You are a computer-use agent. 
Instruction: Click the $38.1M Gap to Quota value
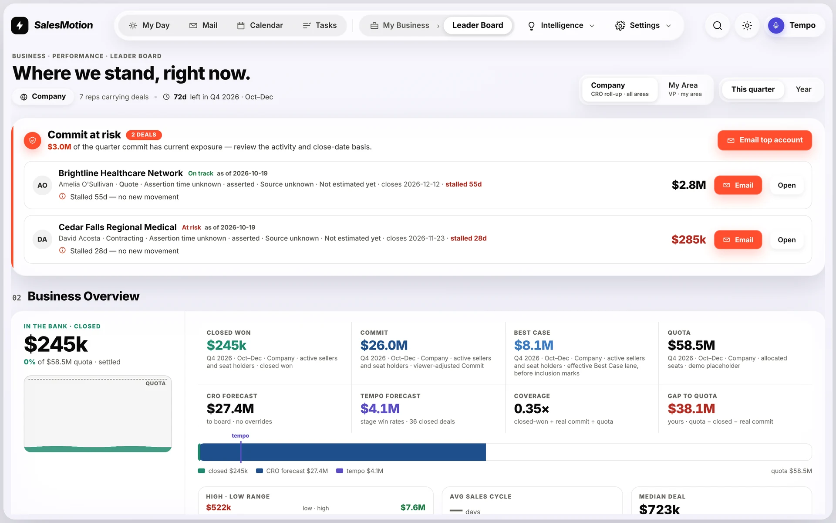pos(691,408)
